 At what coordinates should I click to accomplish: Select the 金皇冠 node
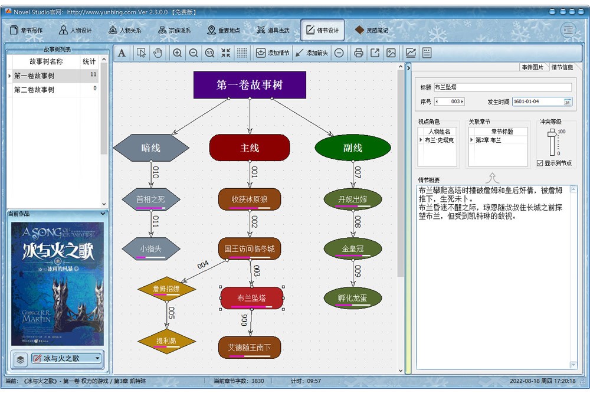[x=353, y=249]
